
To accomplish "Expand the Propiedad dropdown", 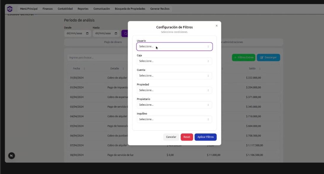I will (x=174, y=90).
